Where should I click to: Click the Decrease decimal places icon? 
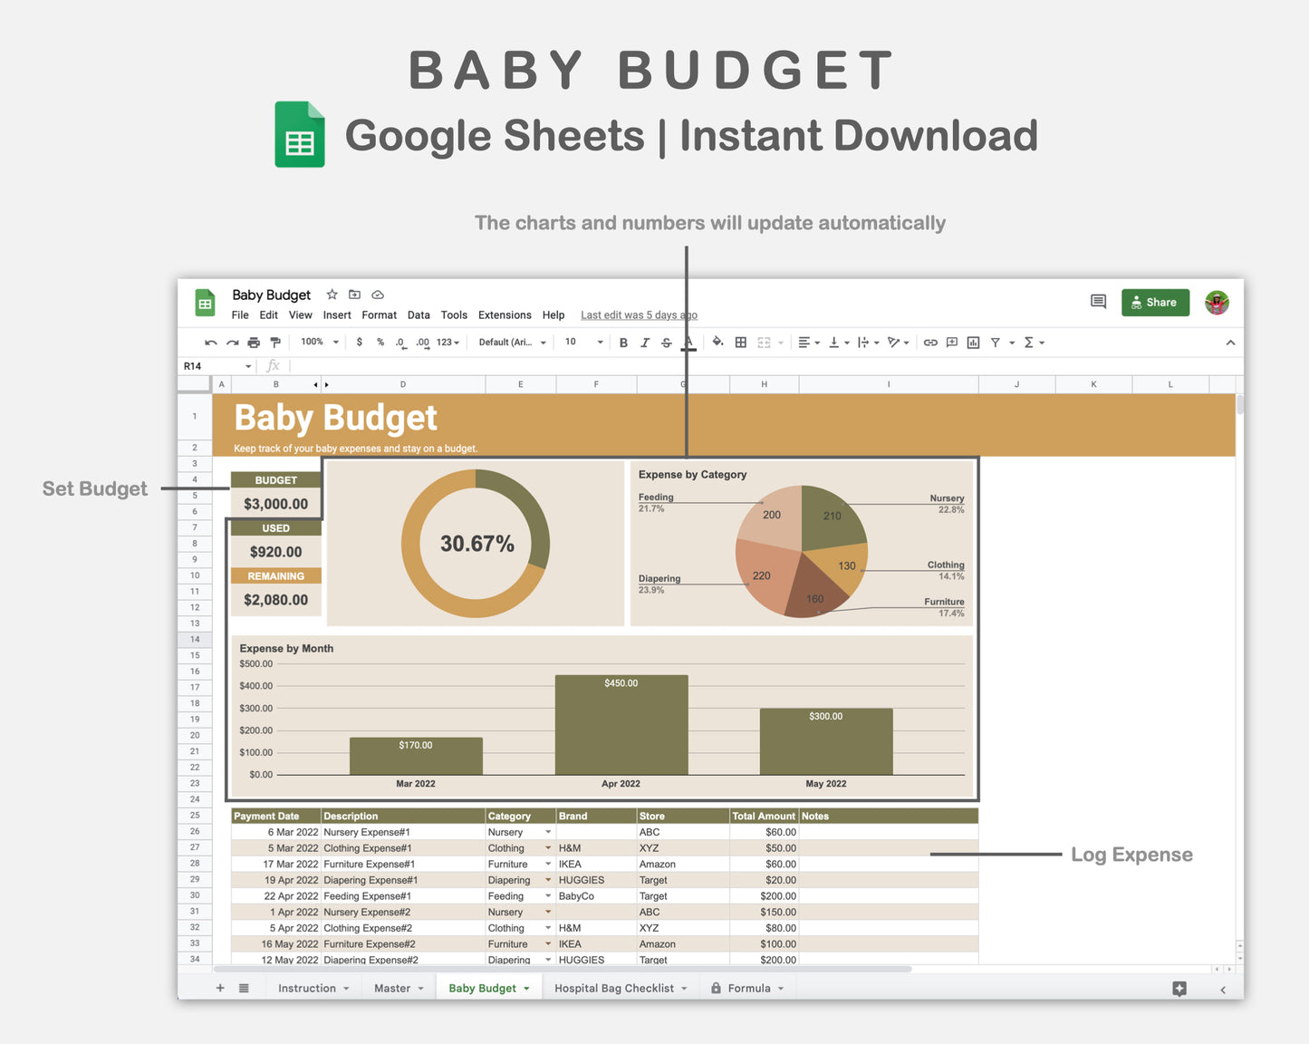click(401, 342)
